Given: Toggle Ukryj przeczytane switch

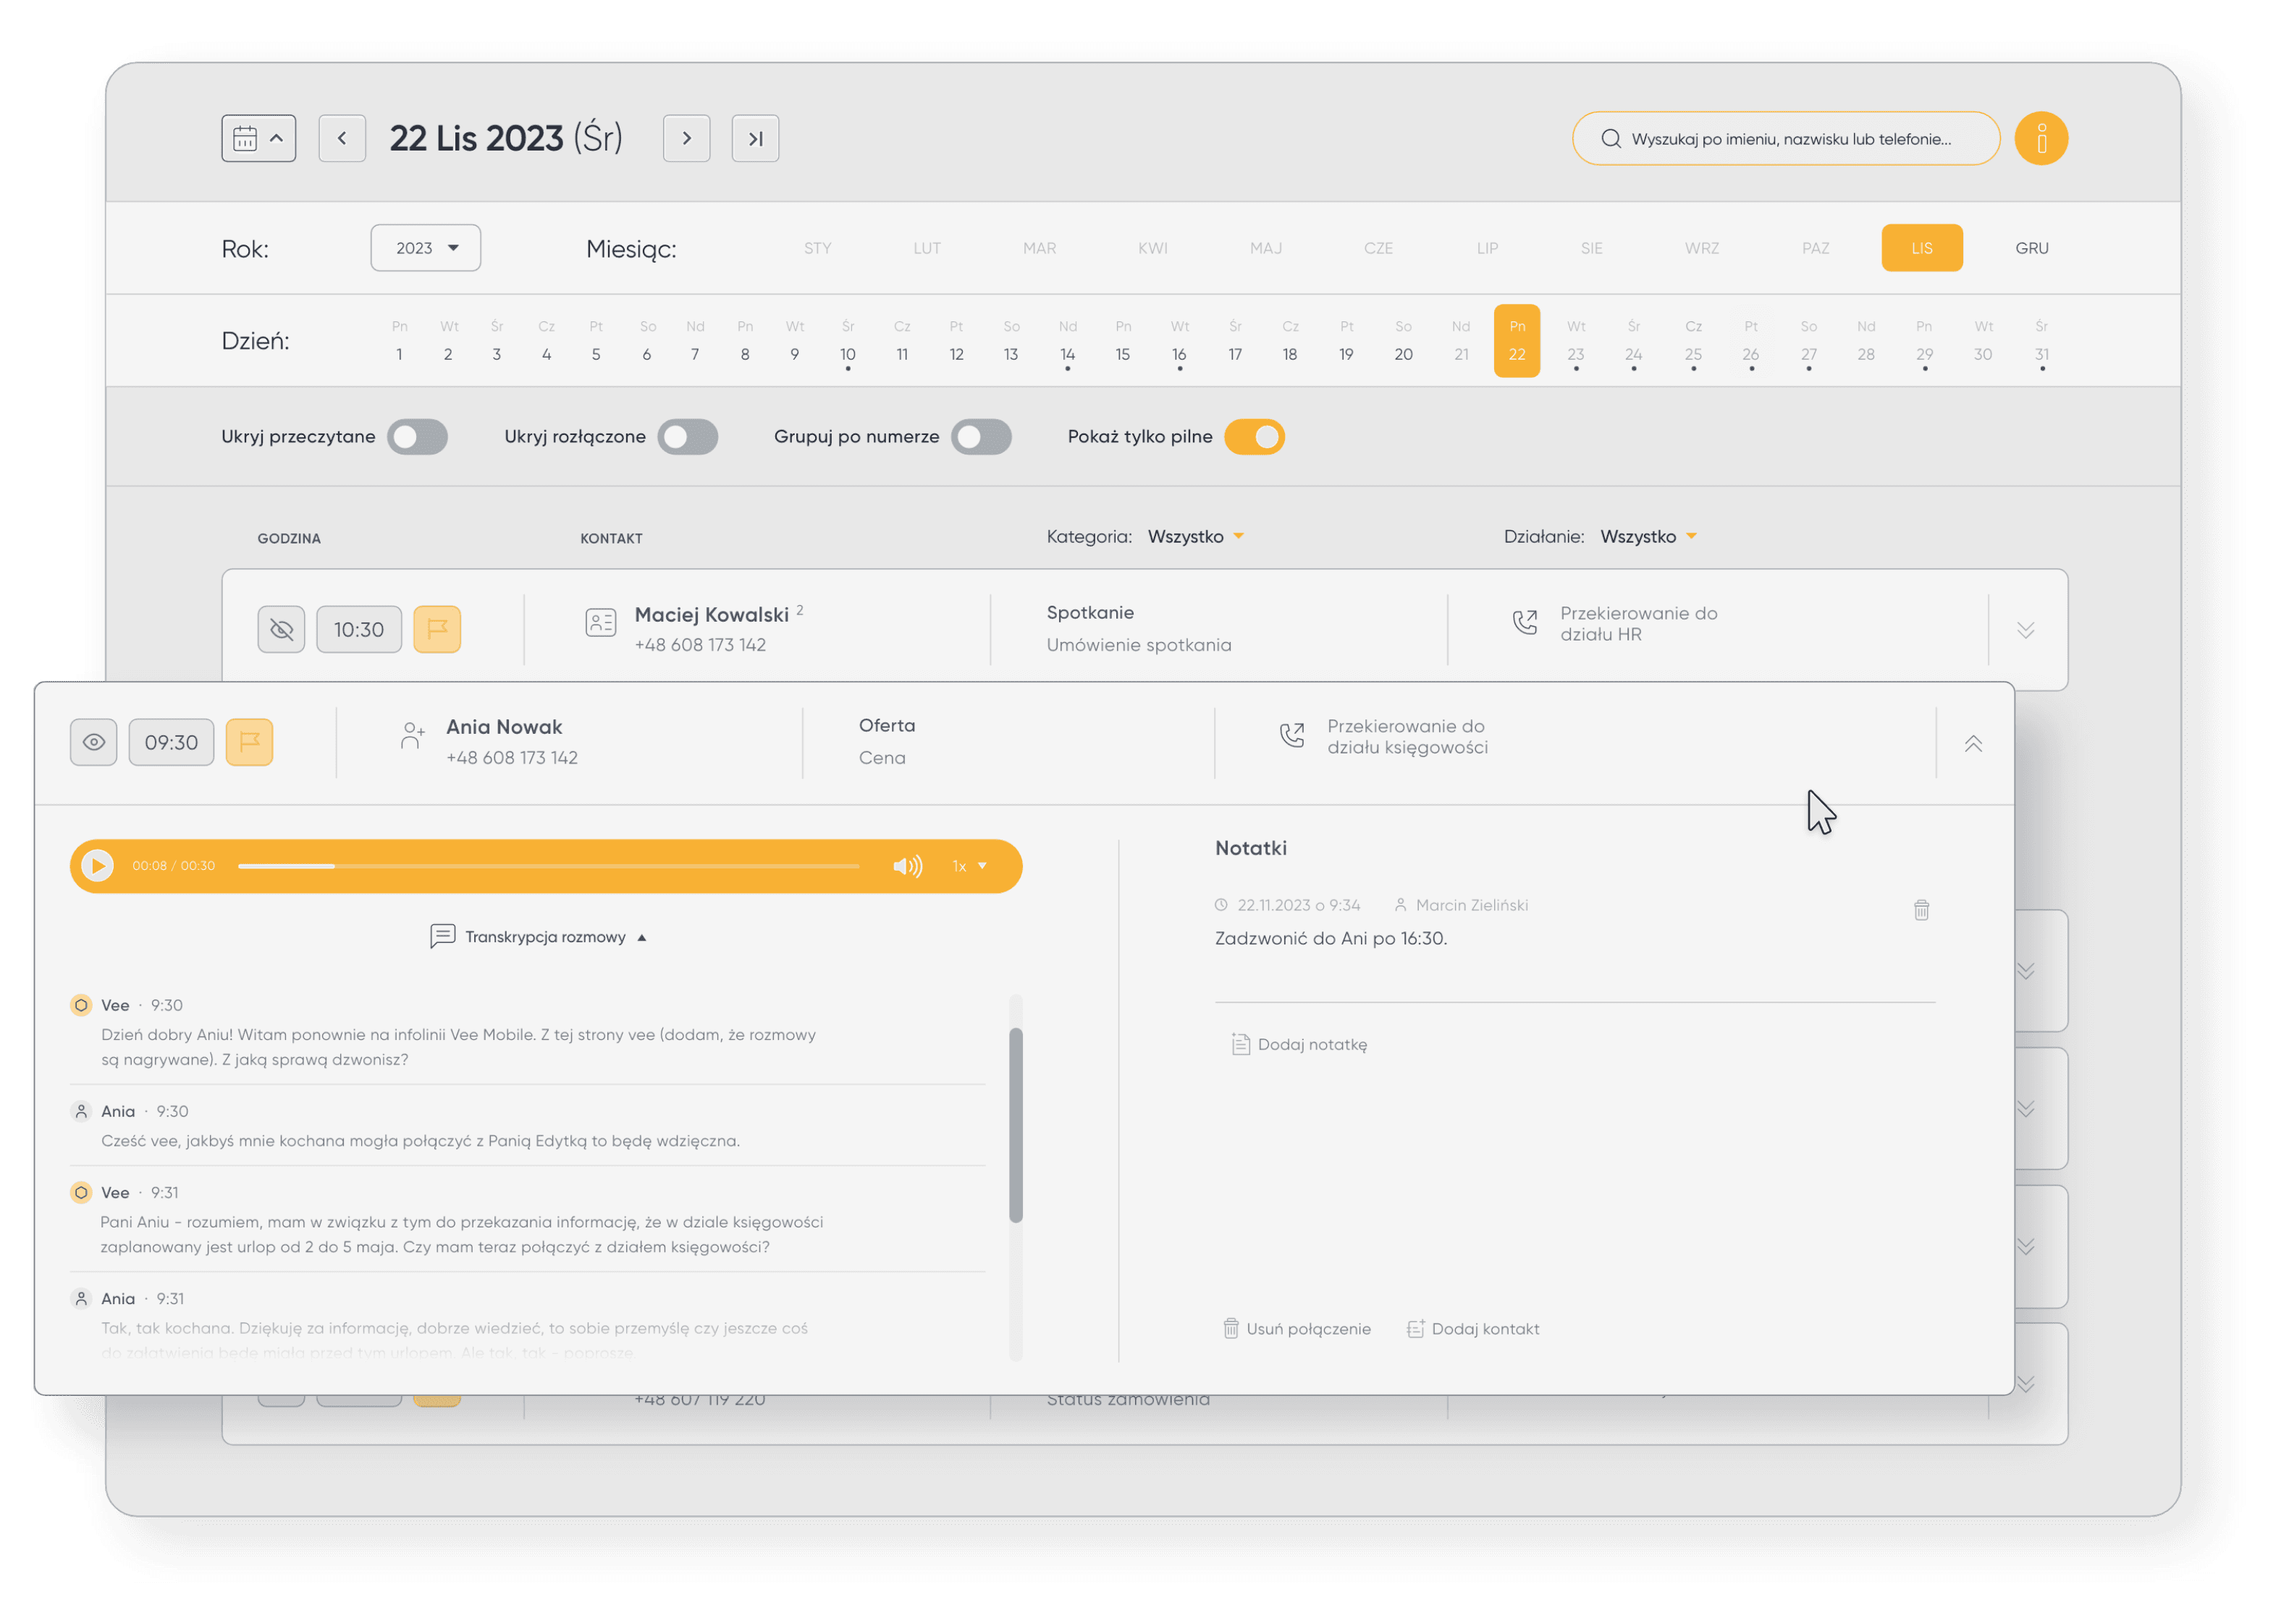Looking at the screenshot, I should pyautogui.click(x=417, y=436).
